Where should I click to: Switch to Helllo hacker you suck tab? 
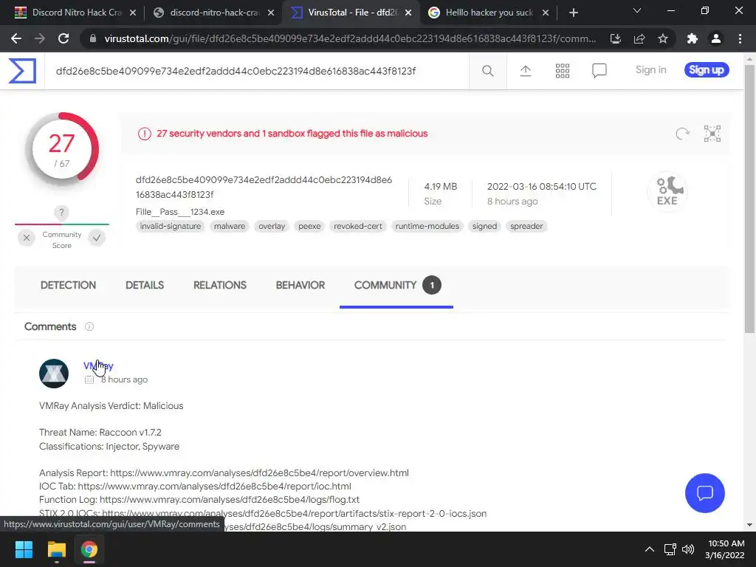coord(489,13)
